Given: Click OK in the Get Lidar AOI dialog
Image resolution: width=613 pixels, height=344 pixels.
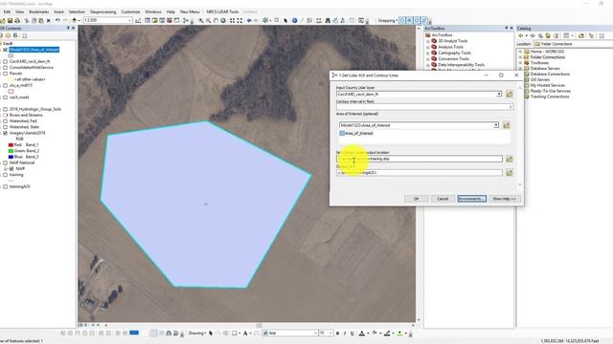Looking at the screenshot, I should click(416, 199).
